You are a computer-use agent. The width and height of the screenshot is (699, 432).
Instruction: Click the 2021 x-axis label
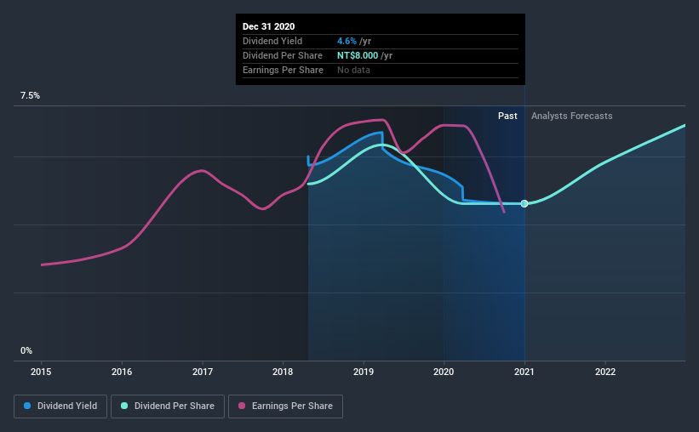(524, 372)
